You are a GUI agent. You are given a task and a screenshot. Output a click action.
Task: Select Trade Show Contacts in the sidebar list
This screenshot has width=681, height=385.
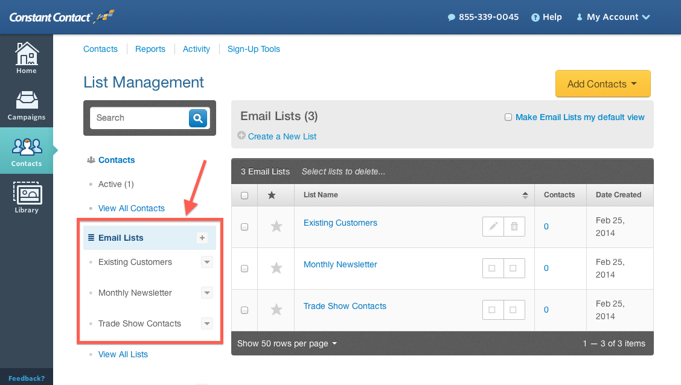[139, 324]
